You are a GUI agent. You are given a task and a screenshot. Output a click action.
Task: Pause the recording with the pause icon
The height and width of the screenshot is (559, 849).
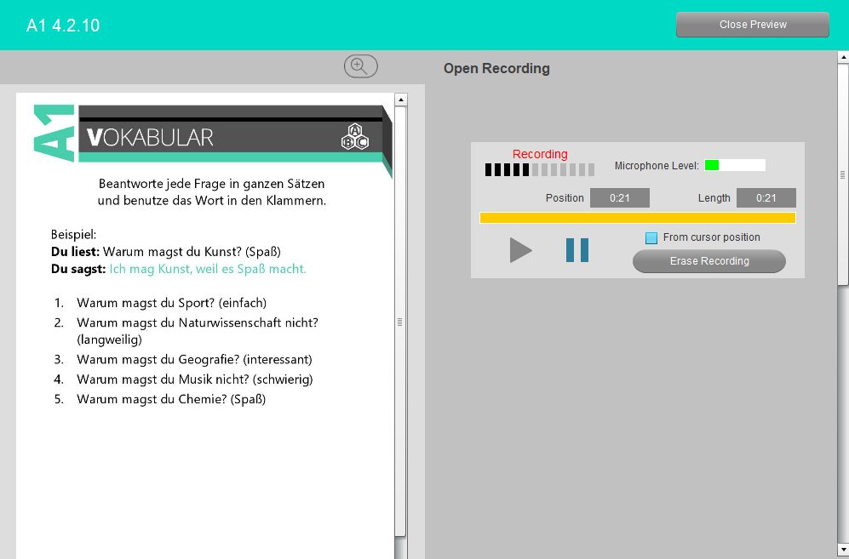[577, 250]
